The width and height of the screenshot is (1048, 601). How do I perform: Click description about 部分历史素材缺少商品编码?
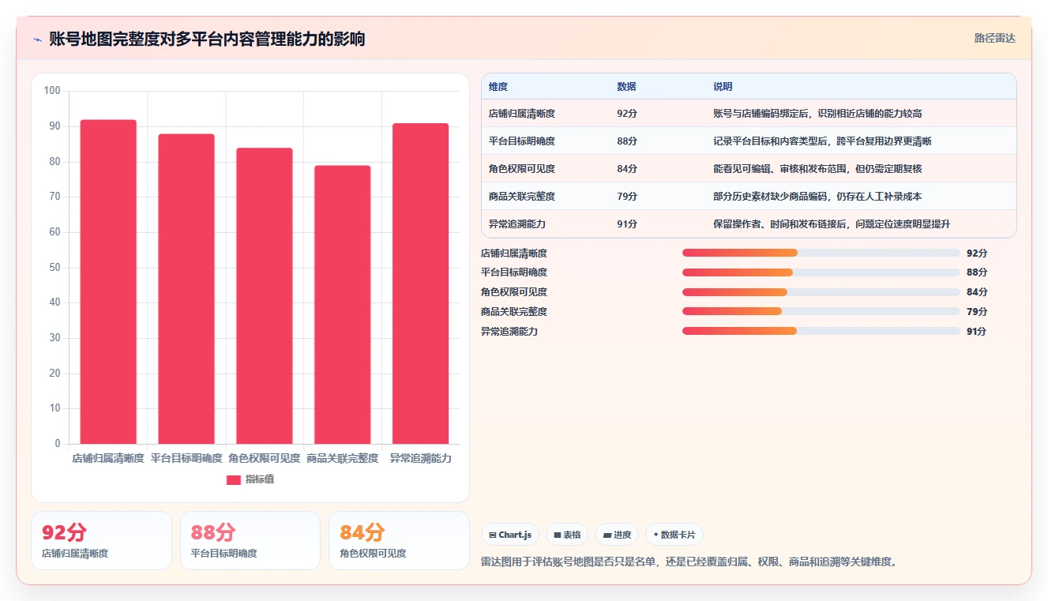(x=817, y=197)
